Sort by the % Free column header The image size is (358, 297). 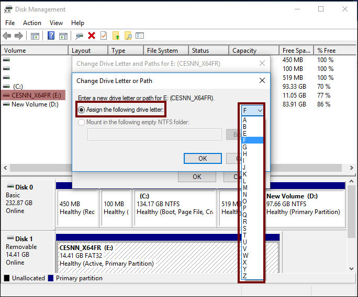pyautogui.click(x=335, y=50)
